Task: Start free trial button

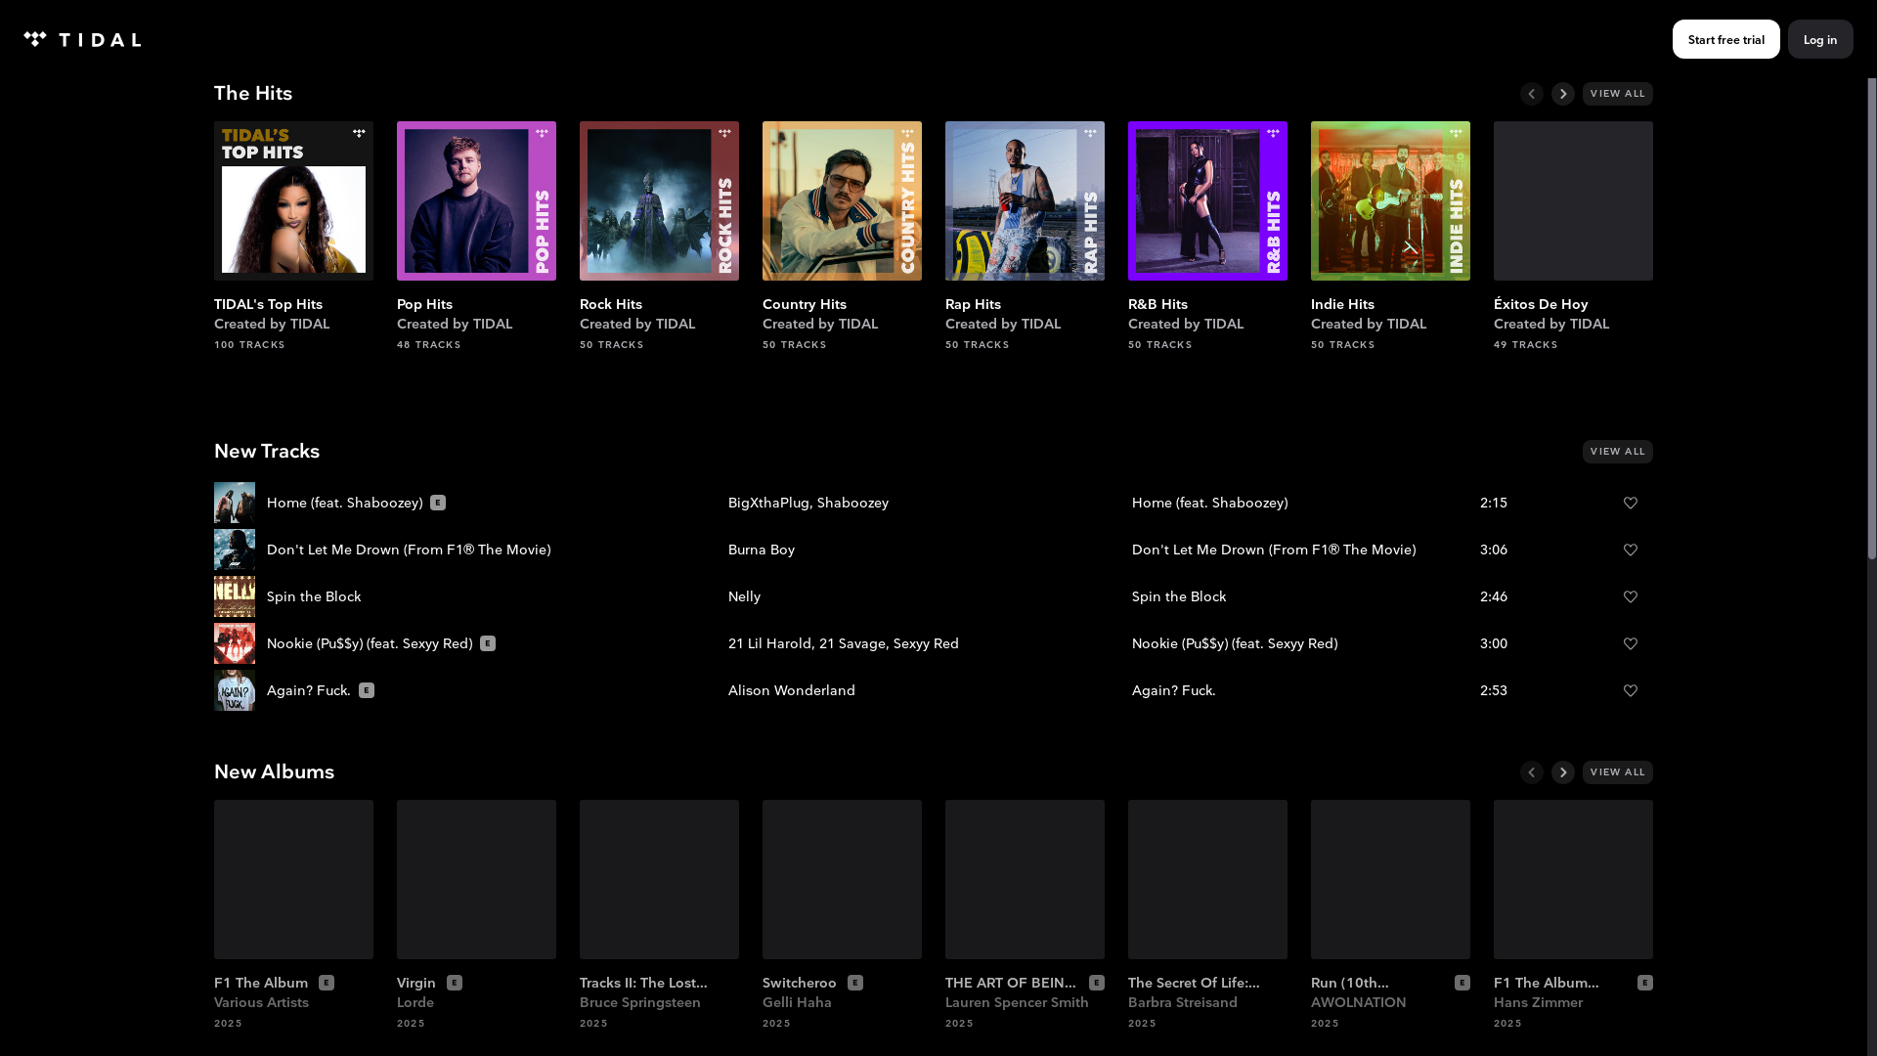Action: point(1726,39)
